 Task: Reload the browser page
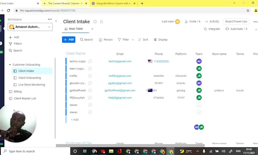click(x=9, y=11)
